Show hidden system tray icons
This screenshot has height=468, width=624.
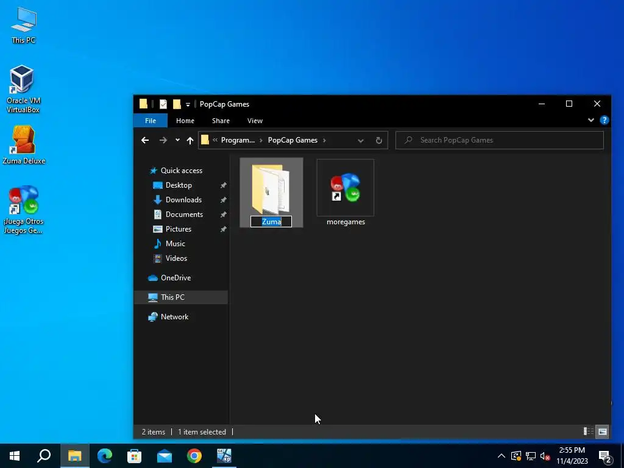[x=502, y=456]
